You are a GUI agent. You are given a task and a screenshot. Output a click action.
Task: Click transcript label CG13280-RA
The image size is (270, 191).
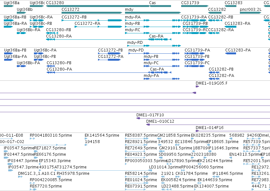[x=59, y=36]
